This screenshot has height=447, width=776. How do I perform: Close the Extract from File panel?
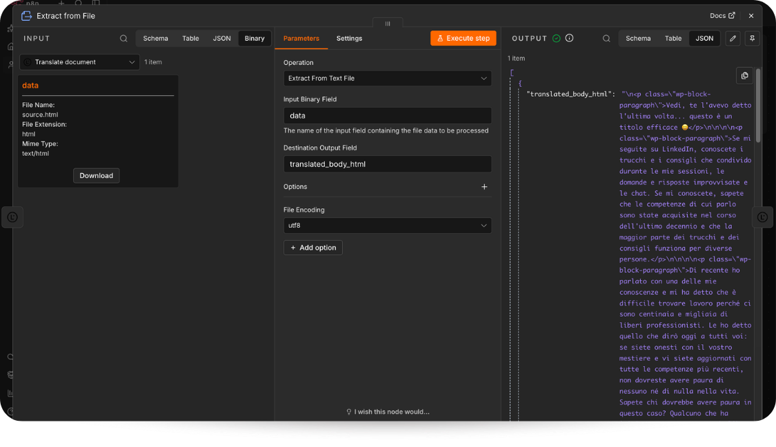click(x=751, y=16)
